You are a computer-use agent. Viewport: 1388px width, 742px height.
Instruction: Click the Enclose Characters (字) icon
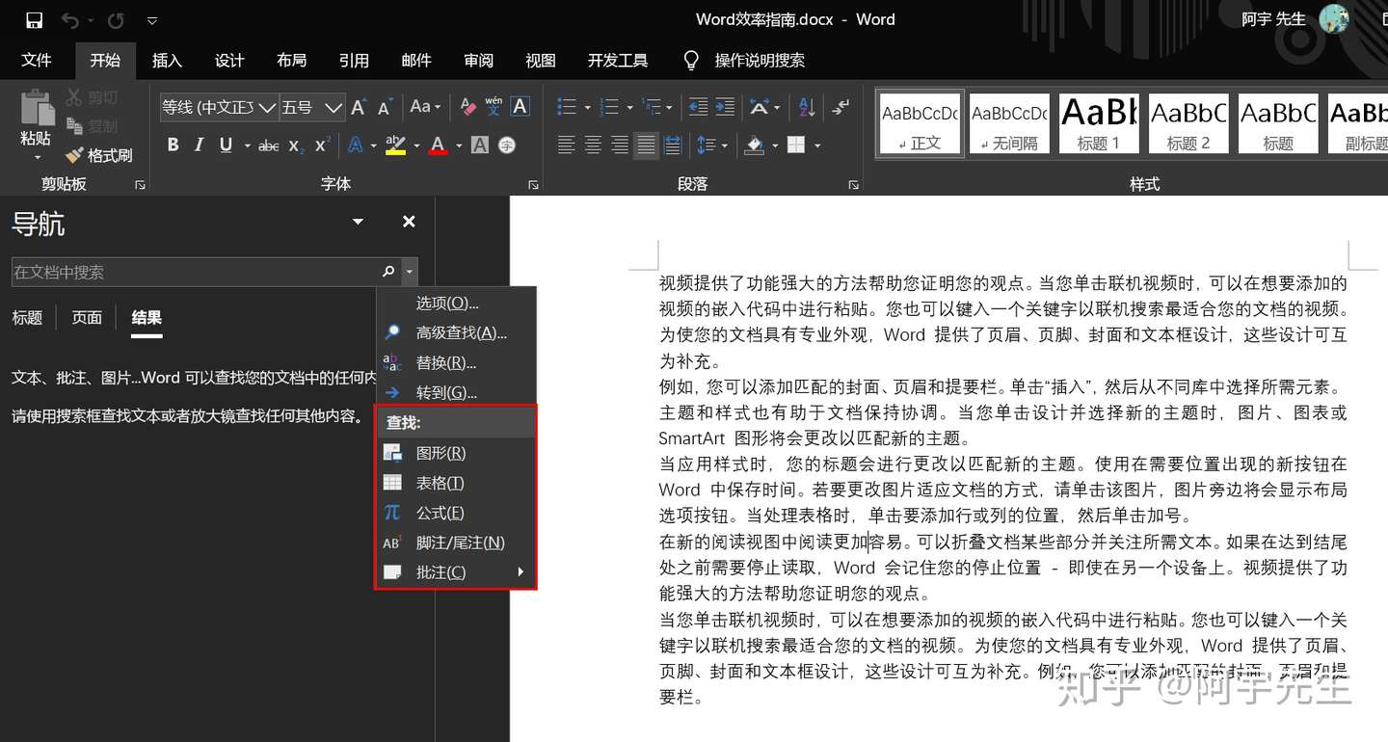(x=507, y=146)
